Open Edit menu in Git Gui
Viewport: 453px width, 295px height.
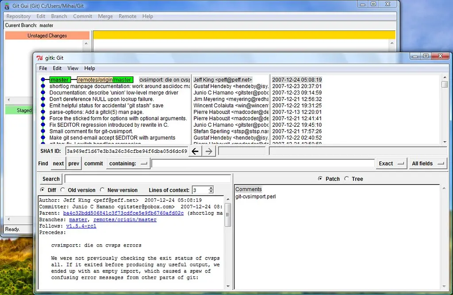[41, 16]
